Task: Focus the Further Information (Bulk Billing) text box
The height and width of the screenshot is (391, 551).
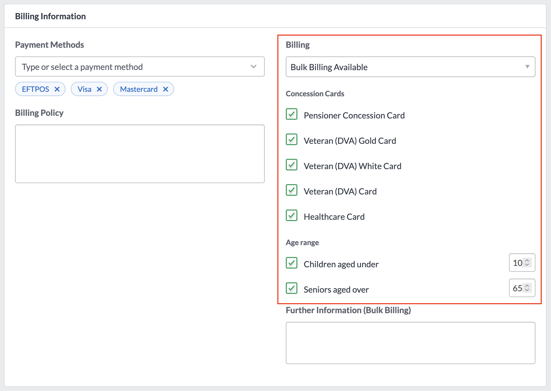Action: [x=410, y=343]
